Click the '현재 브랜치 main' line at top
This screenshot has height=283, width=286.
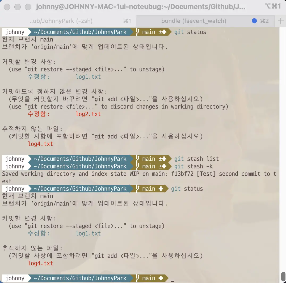click(28, 39)
